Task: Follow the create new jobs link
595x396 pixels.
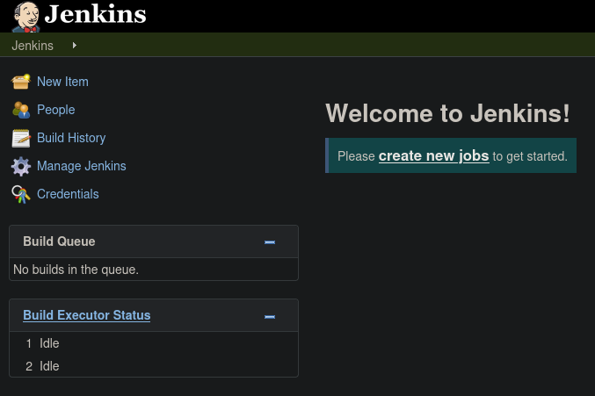Action: pos(434,155)
